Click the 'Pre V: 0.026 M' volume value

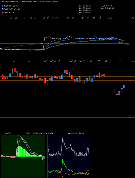click(107, 8)
